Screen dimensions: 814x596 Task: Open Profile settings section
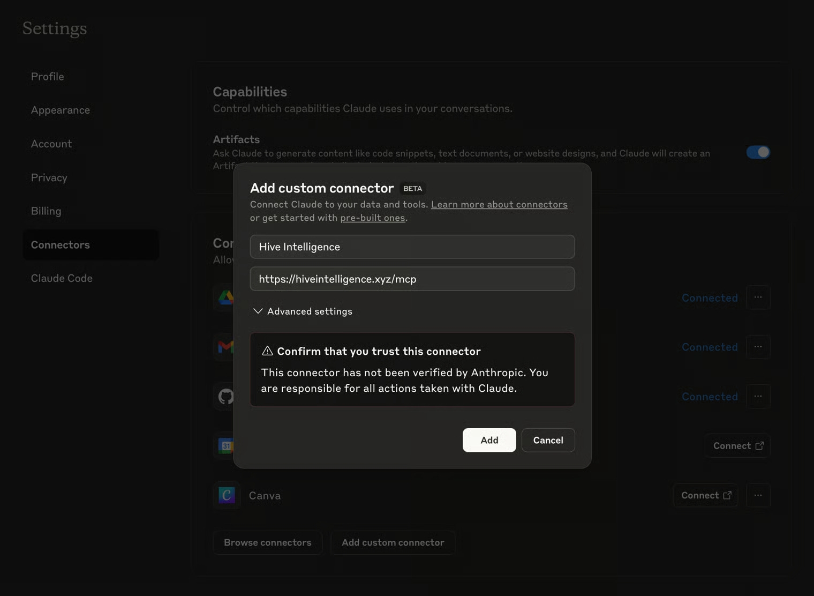[47, 77]
